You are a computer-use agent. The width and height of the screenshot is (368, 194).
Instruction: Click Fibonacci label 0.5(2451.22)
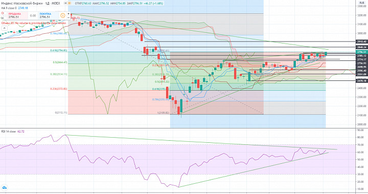(162, 82)
